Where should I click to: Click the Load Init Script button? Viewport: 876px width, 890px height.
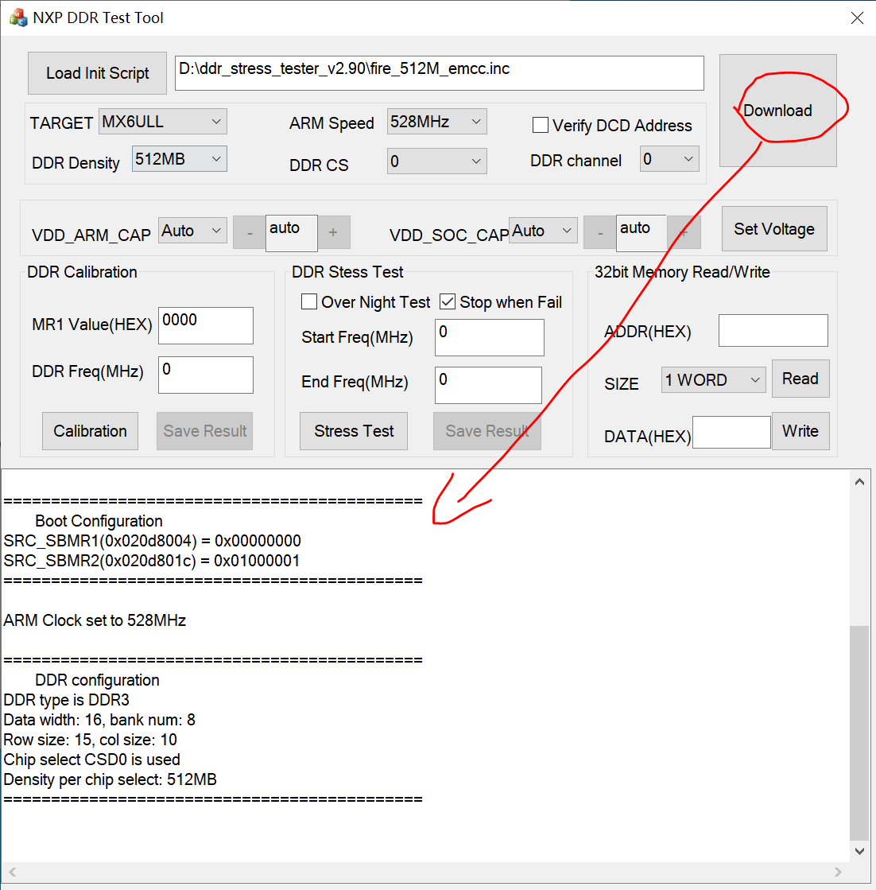[96, 72]
